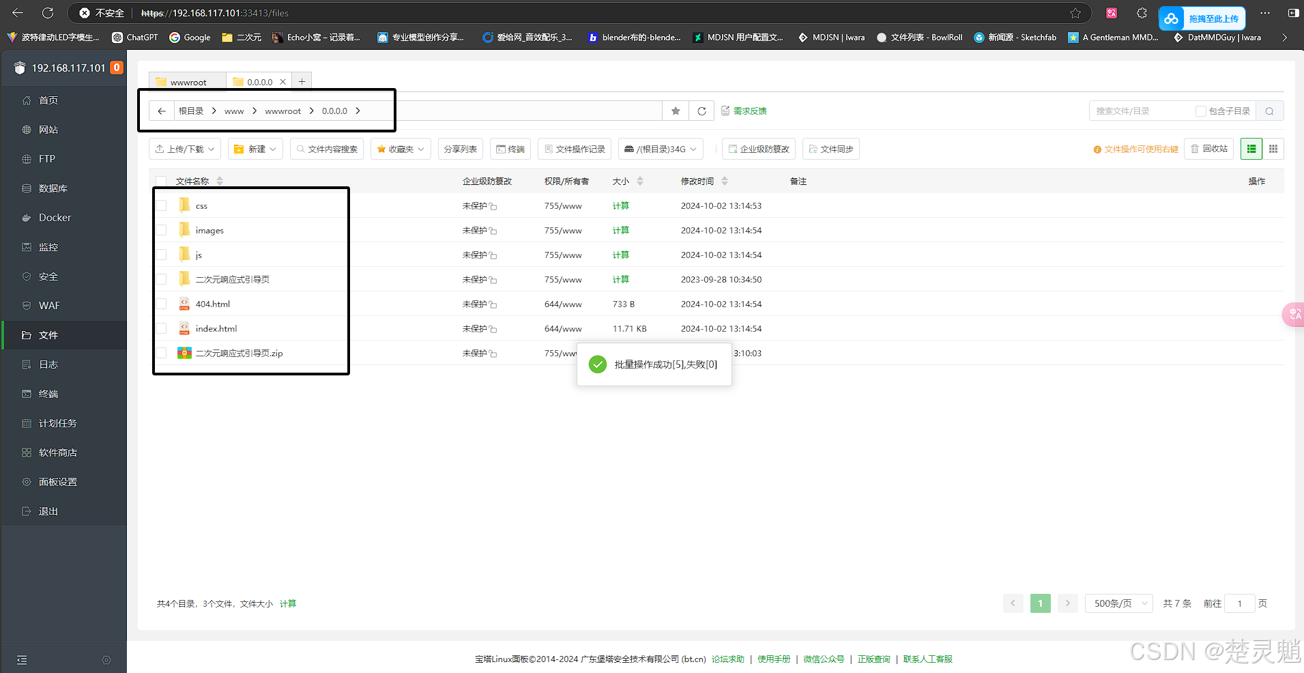Click 企业级防篡改 toolbar button
Viewport: 1304px width, 673px height.
coord(759,149)
